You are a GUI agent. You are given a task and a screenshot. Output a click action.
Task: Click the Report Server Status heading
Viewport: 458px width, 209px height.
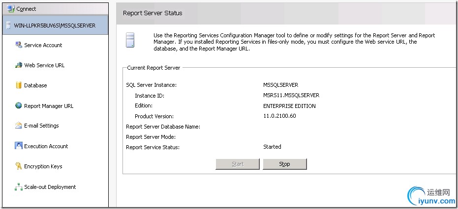[x=153, y=13]
